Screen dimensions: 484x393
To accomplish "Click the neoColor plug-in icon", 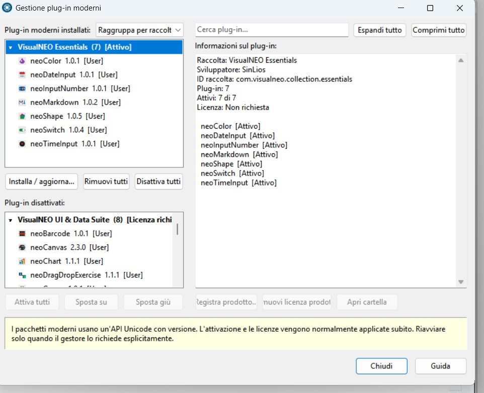I will pyautogui.click(x=22, y=61).
